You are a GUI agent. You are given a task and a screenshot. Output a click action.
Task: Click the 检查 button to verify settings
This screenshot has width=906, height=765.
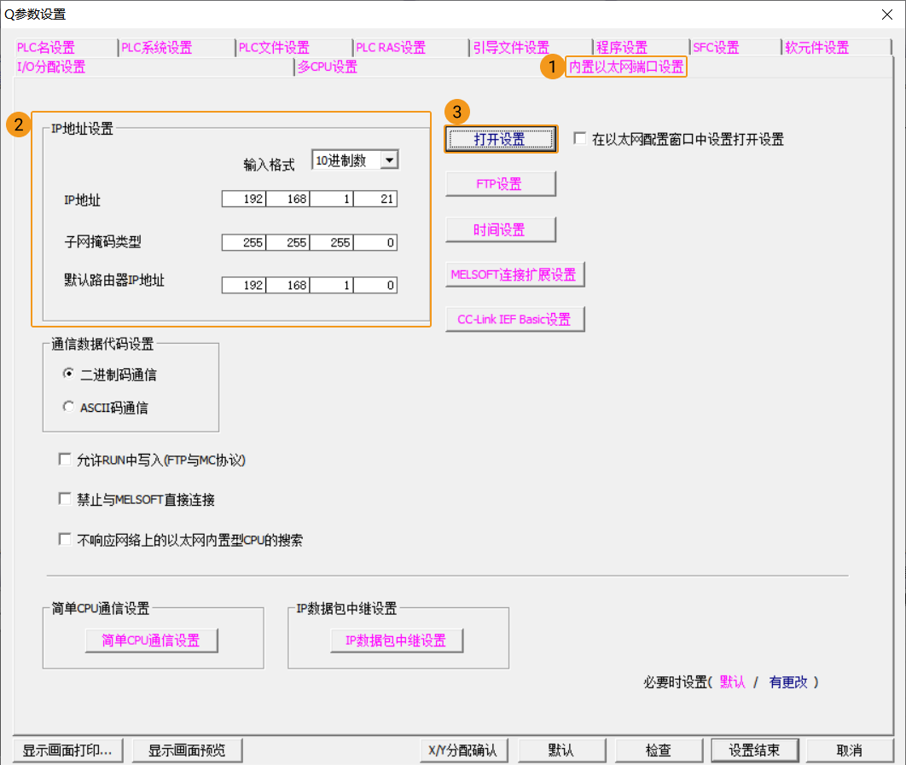[x=659, y=750]
